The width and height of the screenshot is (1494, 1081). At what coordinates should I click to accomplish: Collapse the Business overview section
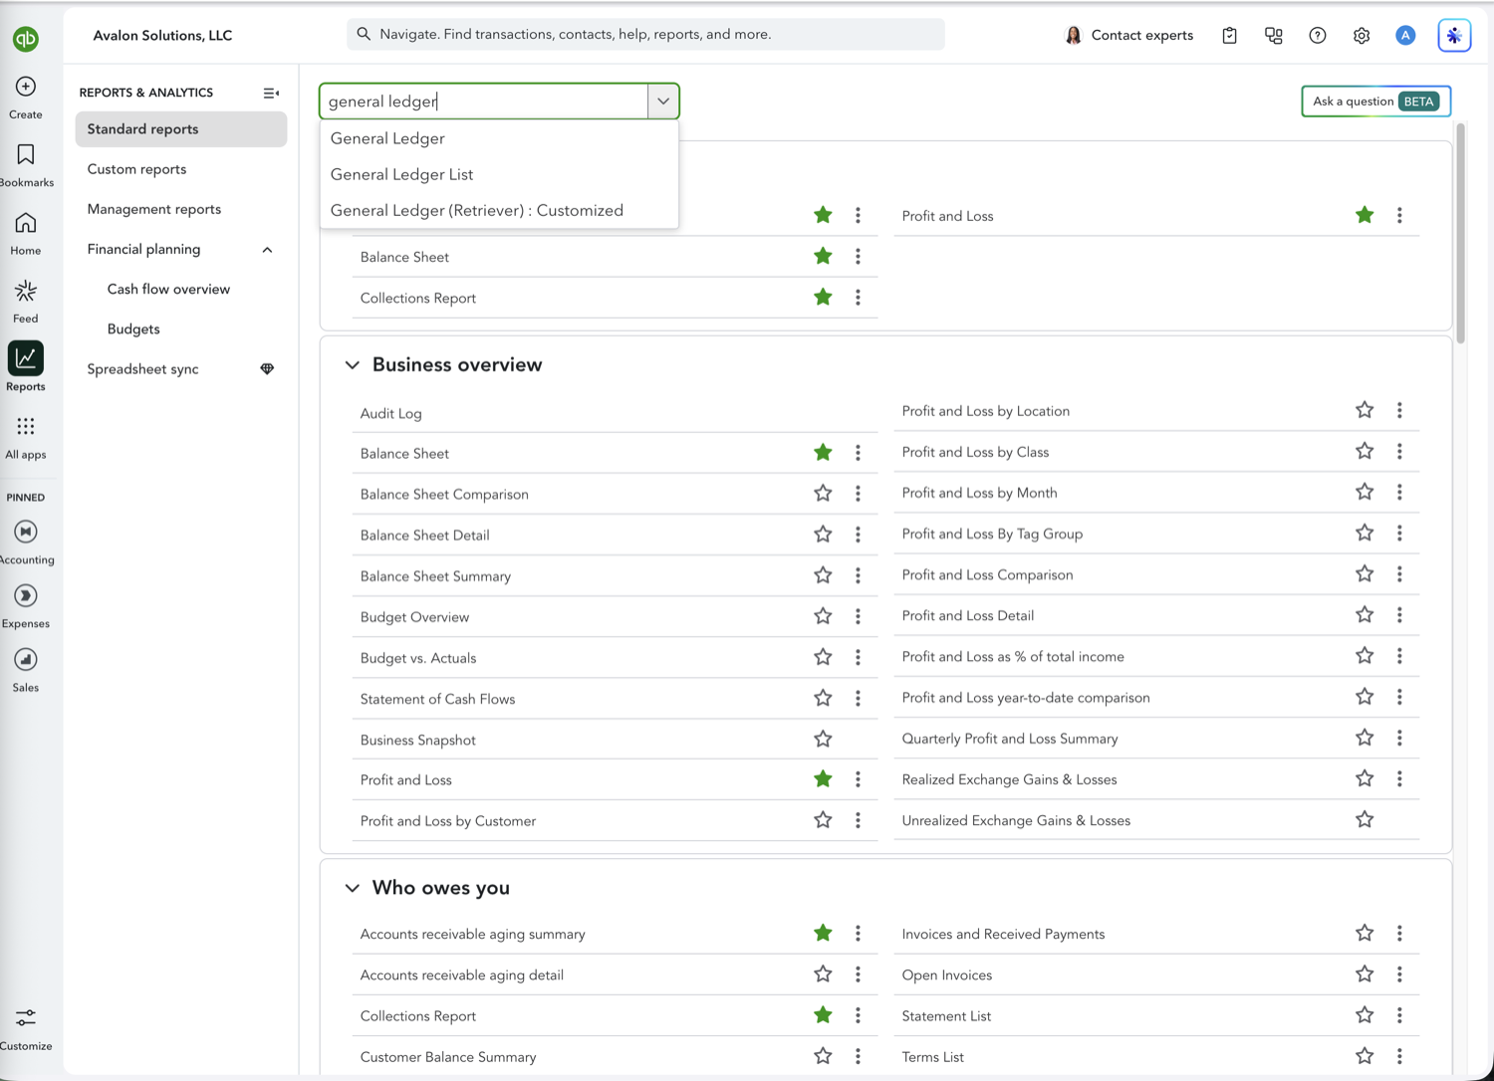(x=353, y=365)
